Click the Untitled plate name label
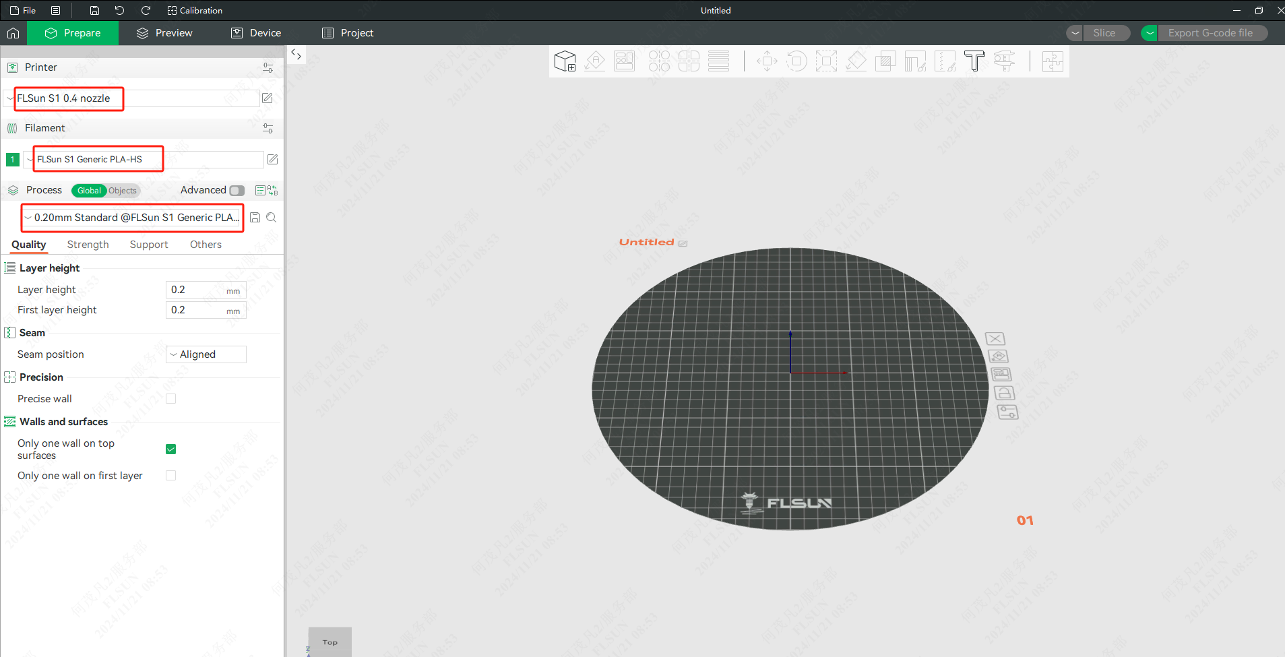This screenshot has width=1285, height=657. (646, 242)
